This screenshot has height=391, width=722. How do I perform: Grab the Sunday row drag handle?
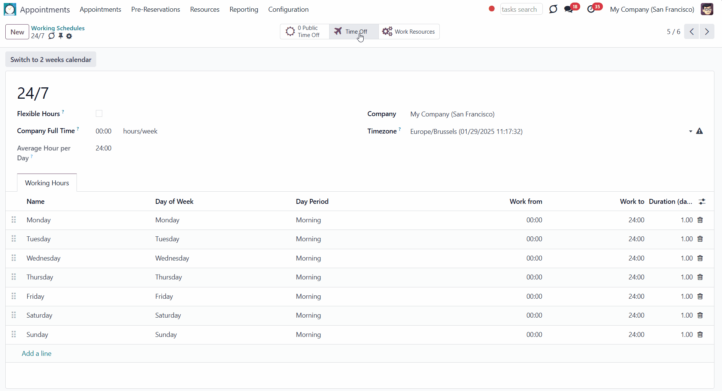pos(14,334)
